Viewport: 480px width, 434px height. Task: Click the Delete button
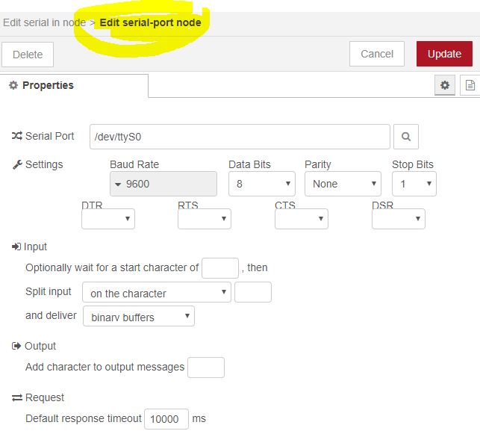pyautogui.click(x=28, y=54)
